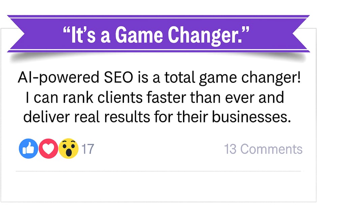
Task: Click the word "Changer" in the purple banner
Action: tap(203, 35)
